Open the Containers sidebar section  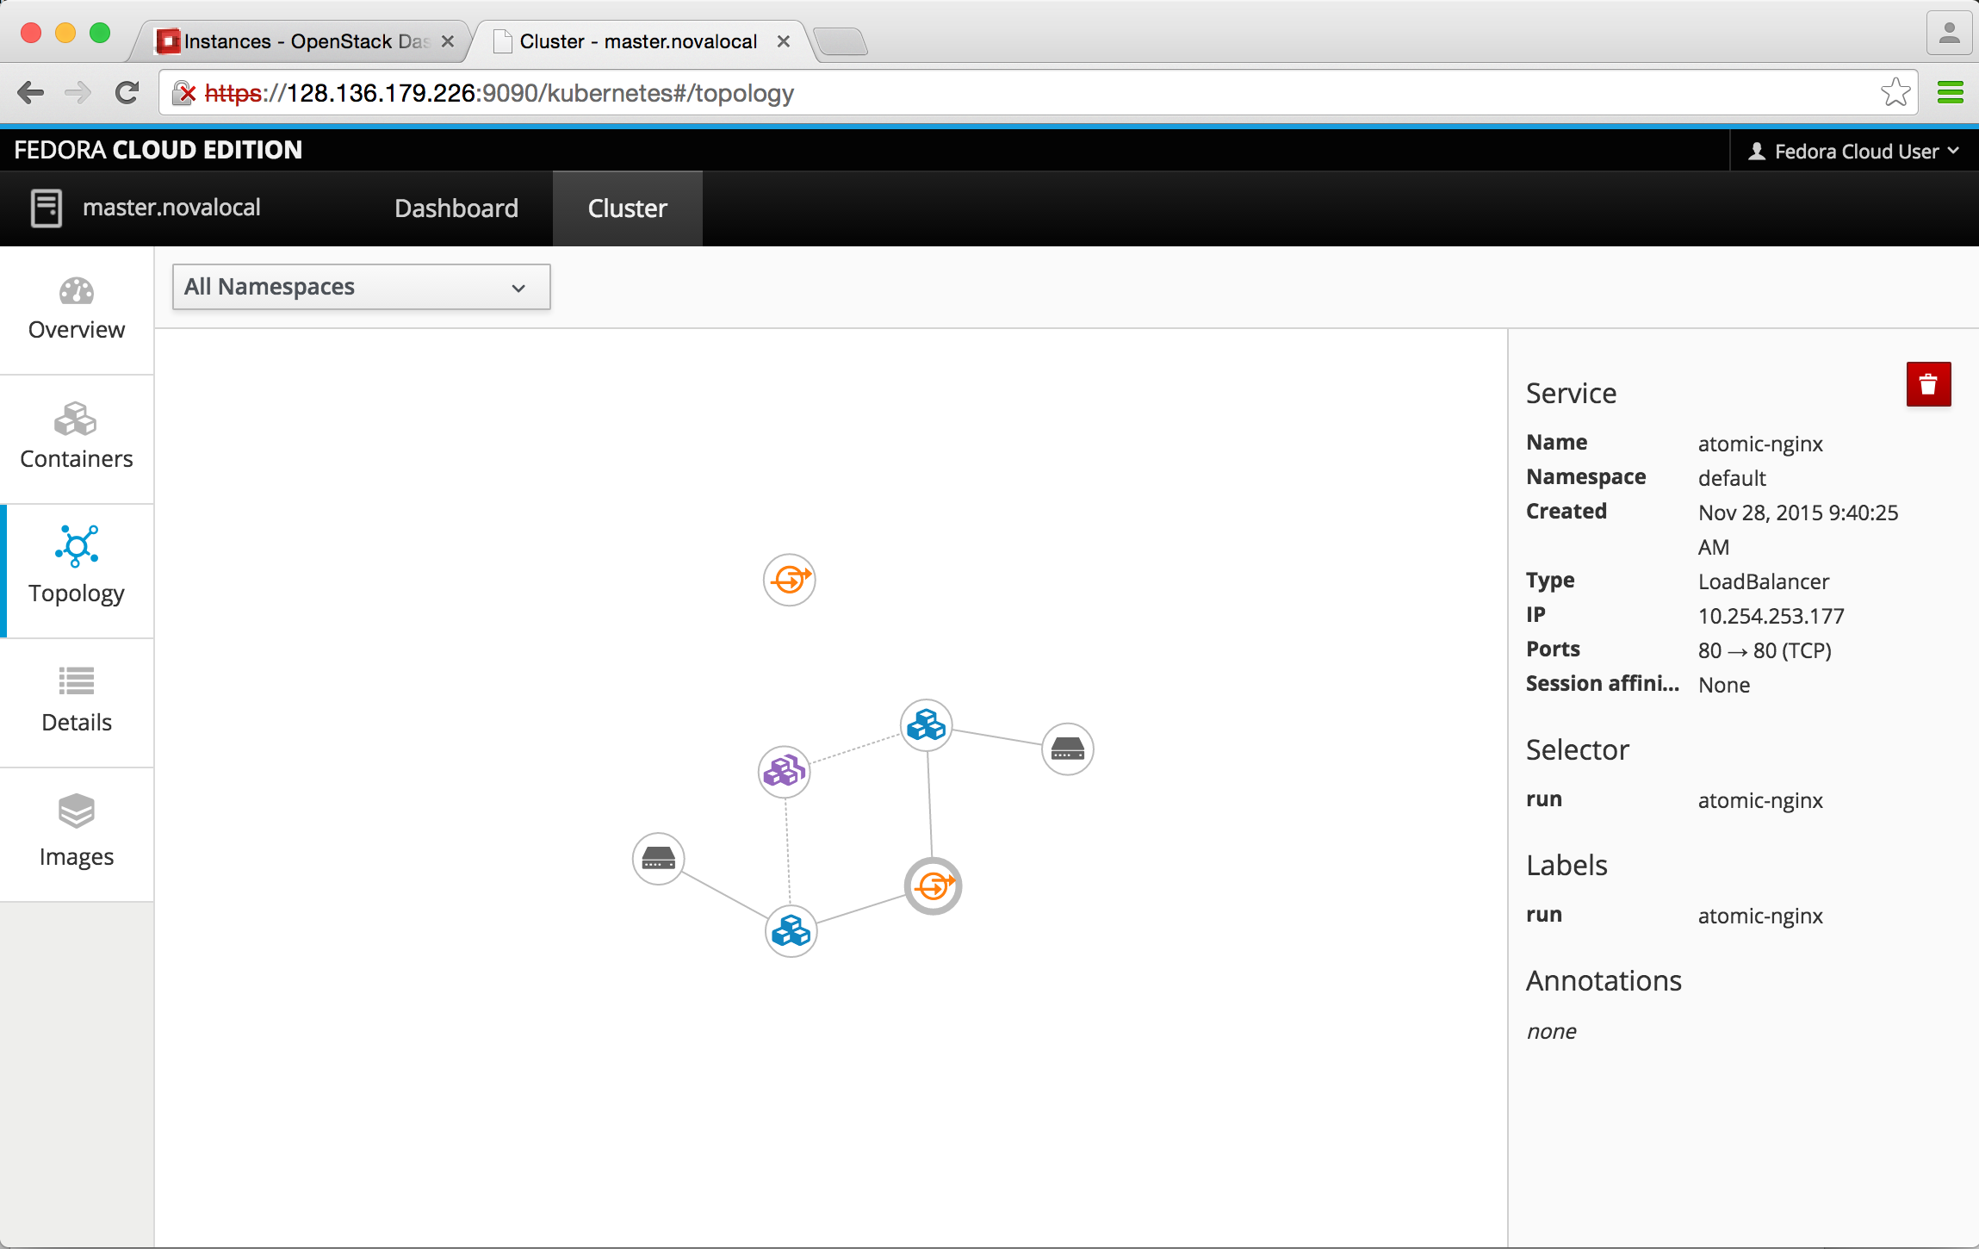pyautogui.click(x=77, y=439)
